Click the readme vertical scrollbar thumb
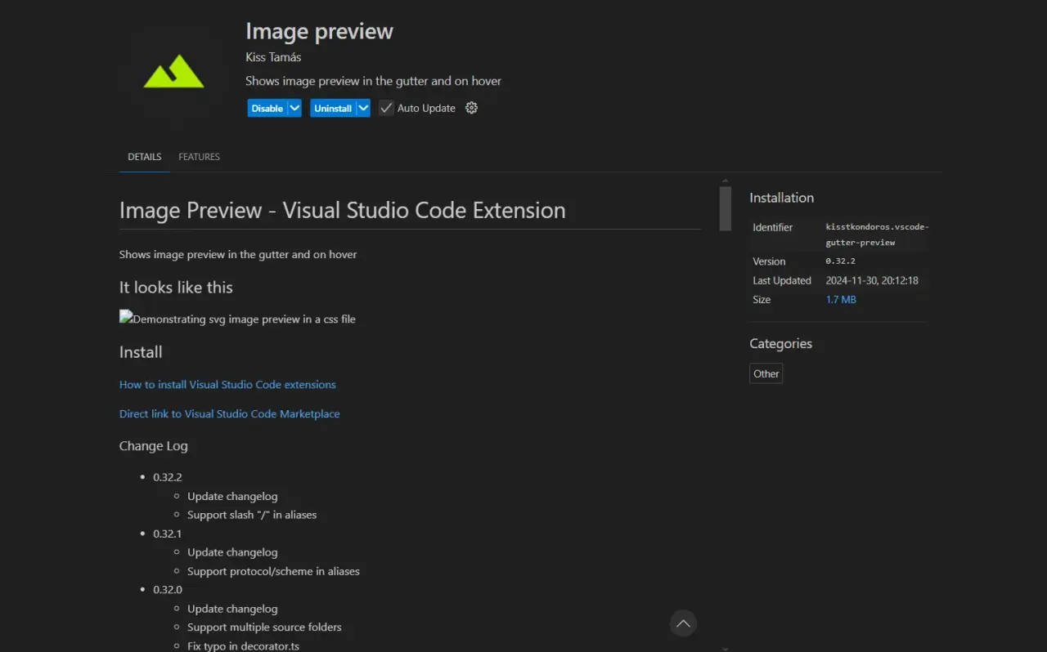The height and width of the screenshot is (652, 1047). pyautogui.click(x=725, y=208)
